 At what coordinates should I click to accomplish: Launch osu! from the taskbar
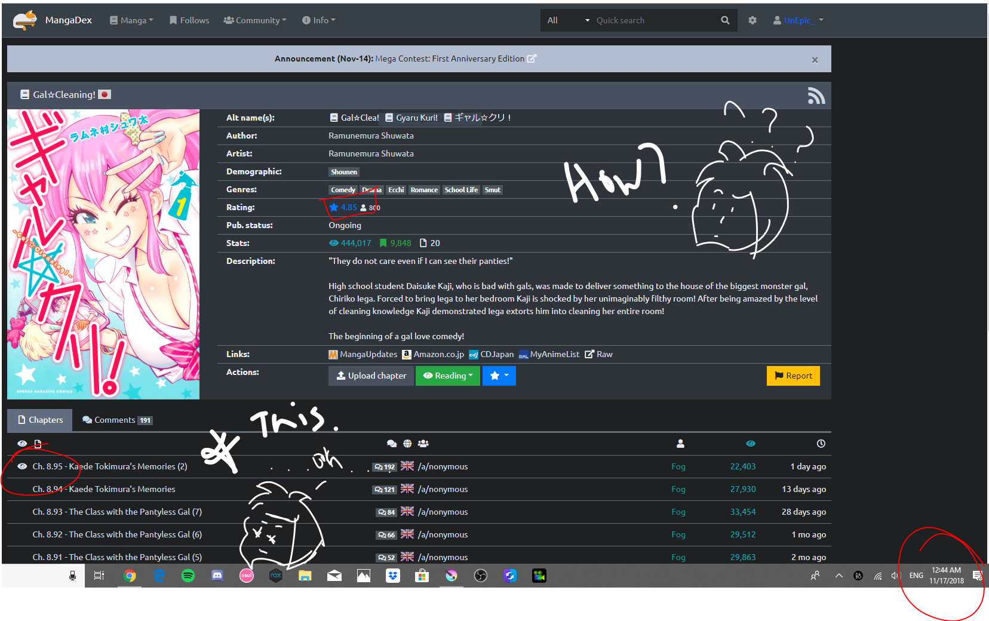247,576
